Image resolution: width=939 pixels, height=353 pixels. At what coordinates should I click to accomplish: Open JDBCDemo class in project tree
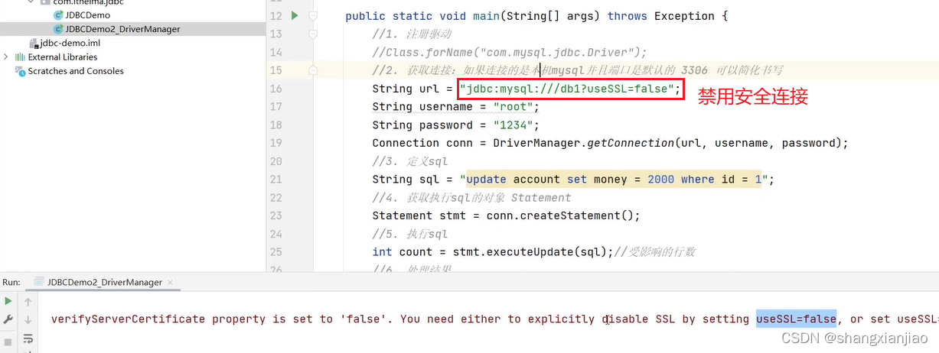click(x=87, y=15)
